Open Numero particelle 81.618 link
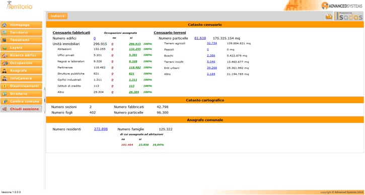365x195 pixels. tap(200, 38)
